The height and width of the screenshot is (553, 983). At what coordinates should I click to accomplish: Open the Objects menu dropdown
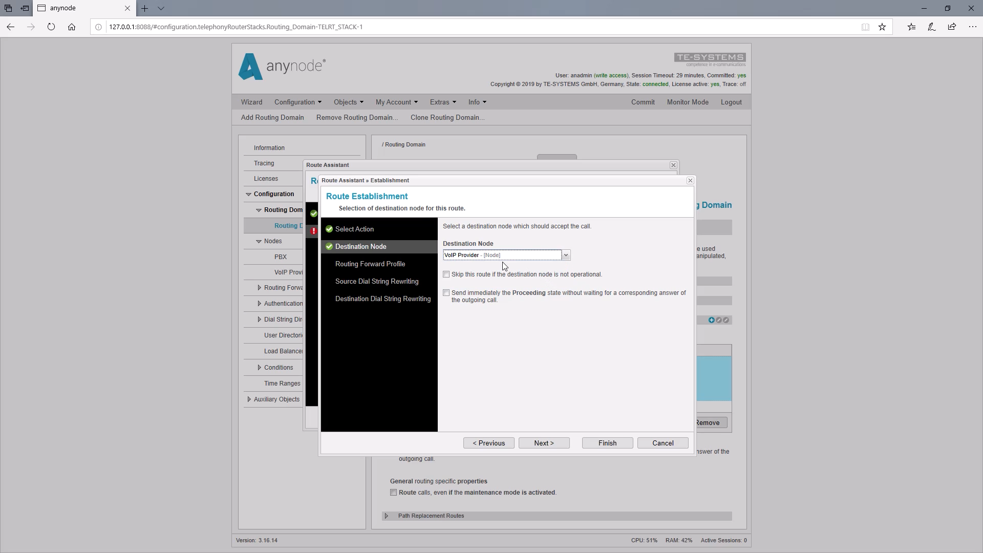pos(348,102)
